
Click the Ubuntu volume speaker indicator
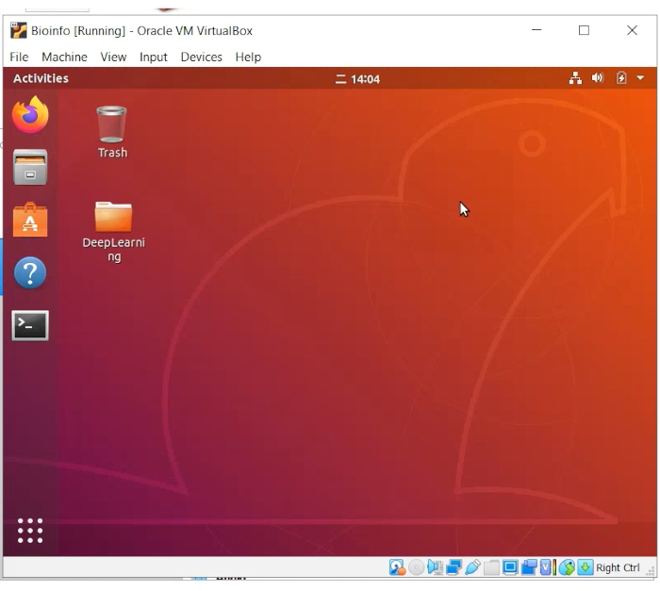tap(598, 79)
